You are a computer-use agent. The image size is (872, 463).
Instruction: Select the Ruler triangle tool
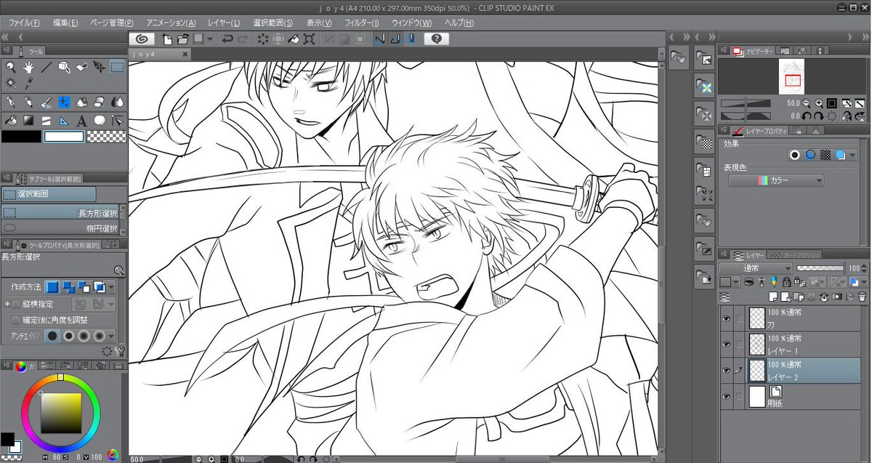pyautogui.click(x=64, y=120)
